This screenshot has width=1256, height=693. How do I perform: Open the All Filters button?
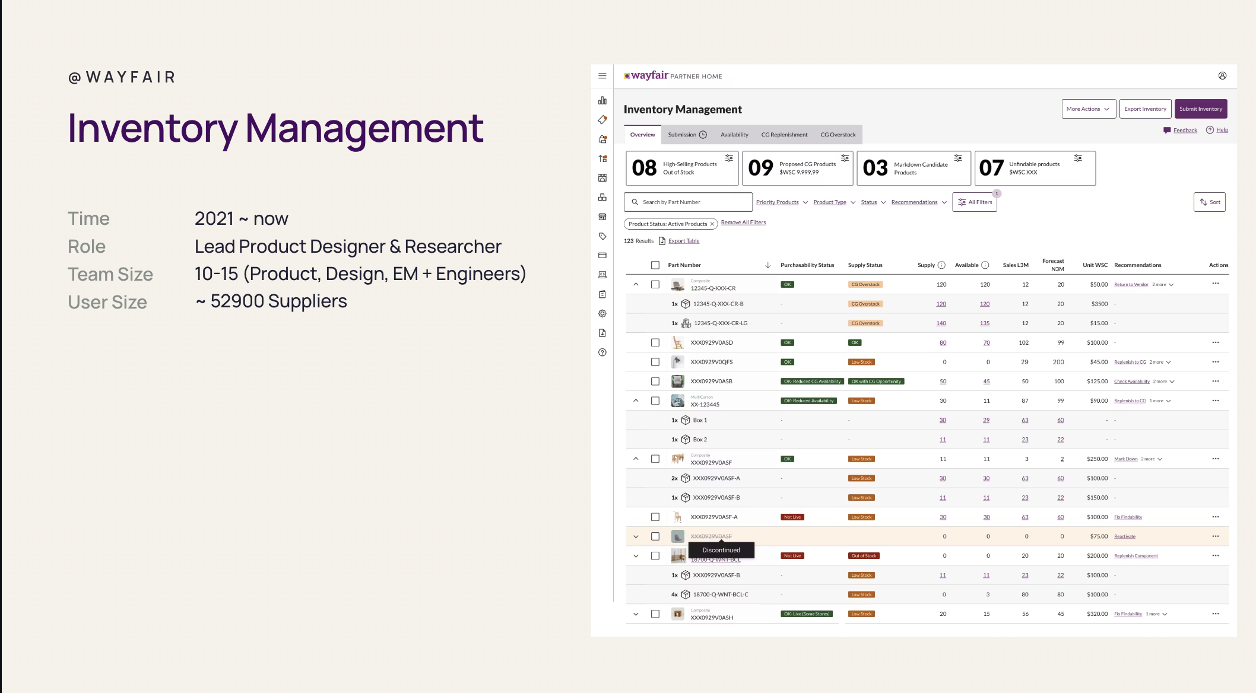point(975,202)
